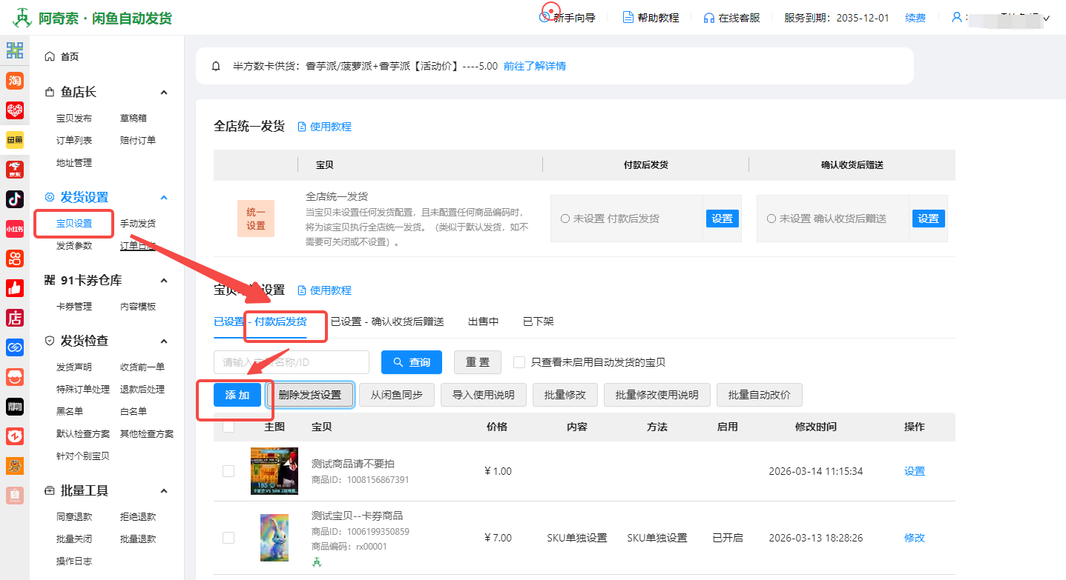Viewport: 1066px width, 580px height.
Task: Open thumbnail of 测试宝贝--卡券商品 item
Action: (274, 538)
